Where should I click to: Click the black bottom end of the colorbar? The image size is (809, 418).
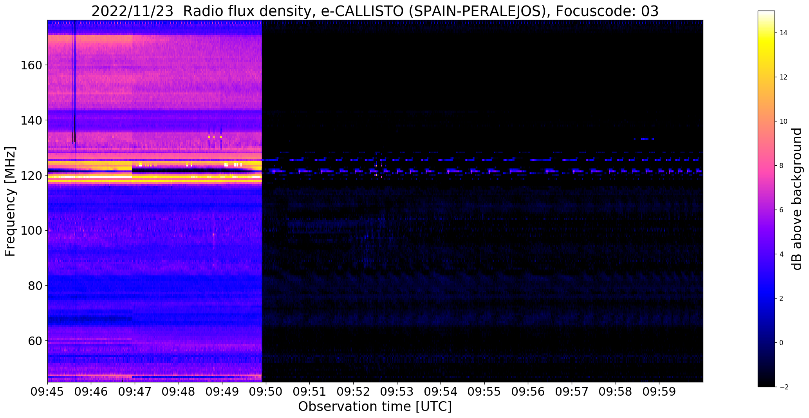[x=766, y=383]
